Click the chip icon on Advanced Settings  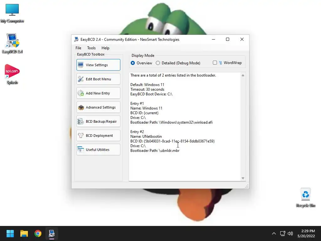tap(81, 107)
